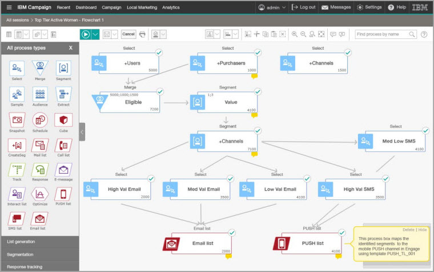Click the Log out link

(x=303, y=7)
